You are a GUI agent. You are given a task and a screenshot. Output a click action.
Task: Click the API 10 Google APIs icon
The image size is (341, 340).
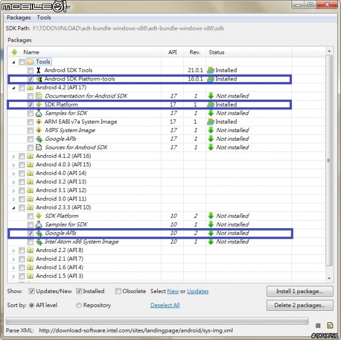pos(39,233)
